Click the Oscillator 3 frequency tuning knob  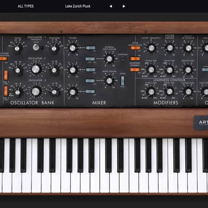(35, 92)
